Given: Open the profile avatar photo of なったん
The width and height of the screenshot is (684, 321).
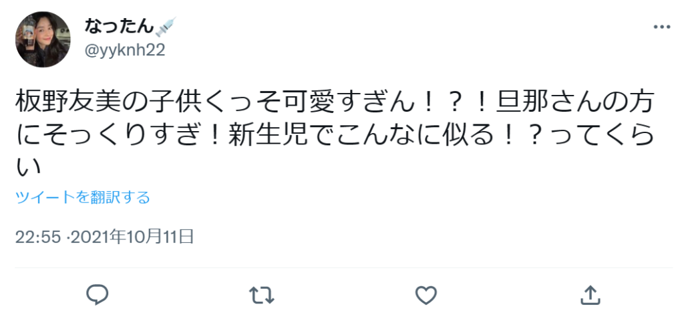Looking at the screenshot, I should (43, 39).
